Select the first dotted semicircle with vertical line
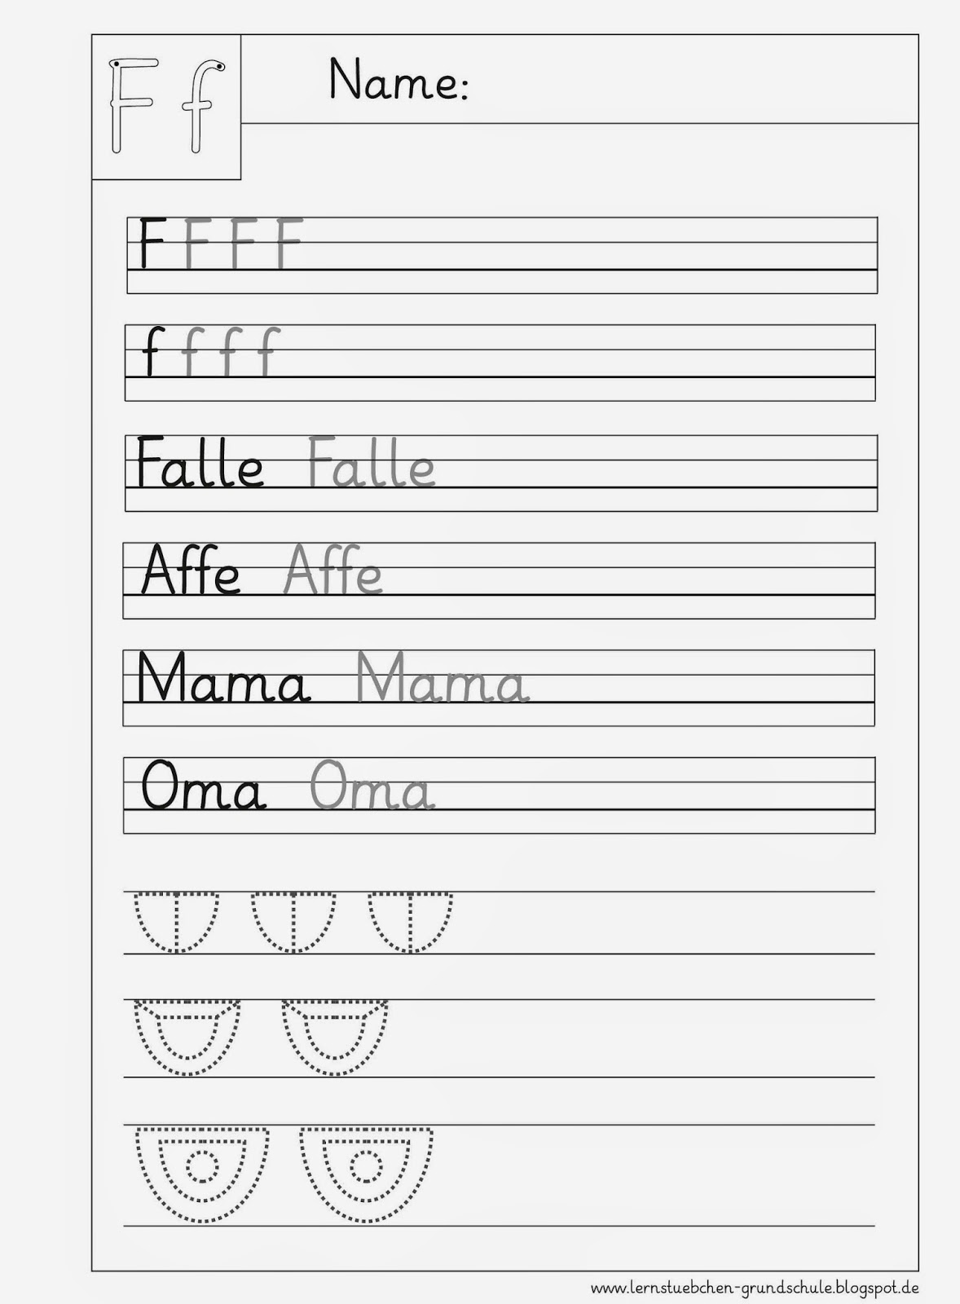The height and width of the screenshot is (1304, 960). (x=175, y=922)
